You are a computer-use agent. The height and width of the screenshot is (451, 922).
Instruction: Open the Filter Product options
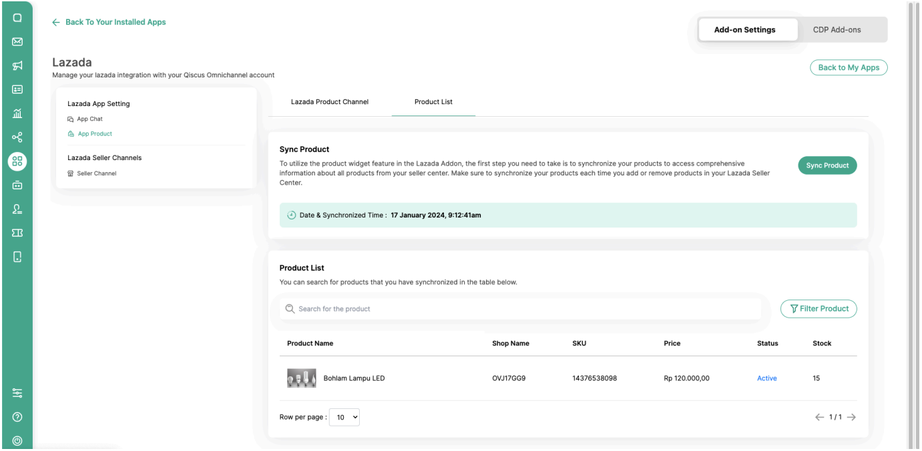pos(819,309)
